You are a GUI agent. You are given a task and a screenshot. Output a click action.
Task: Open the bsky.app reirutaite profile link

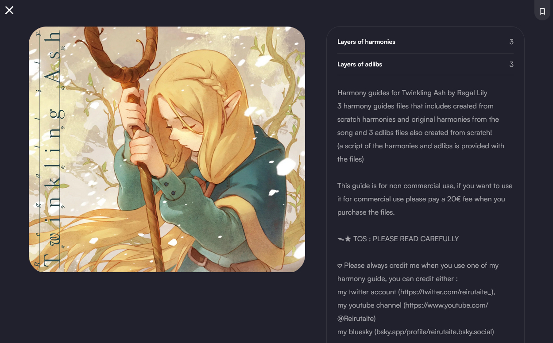tap(434, 332)
